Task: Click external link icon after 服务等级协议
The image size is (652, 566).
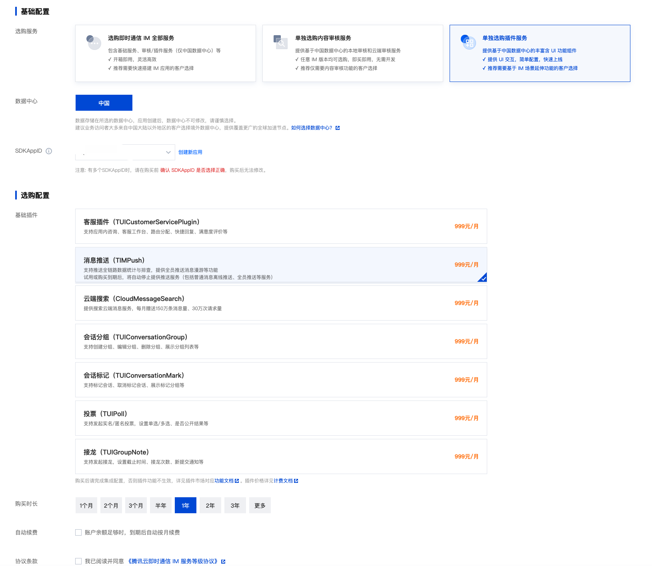Action: point(223,562)
